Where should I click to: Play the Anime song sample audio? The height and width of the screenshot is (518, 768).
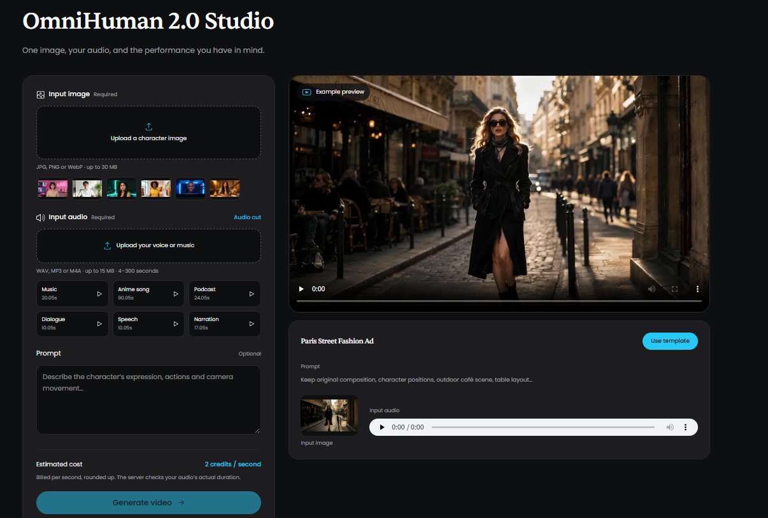[x=176, y=294]
